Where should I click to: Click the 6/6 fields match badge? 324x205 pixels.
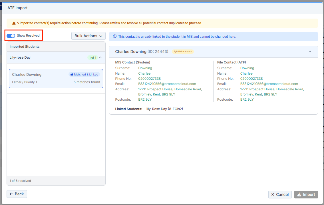click(183, 51)
